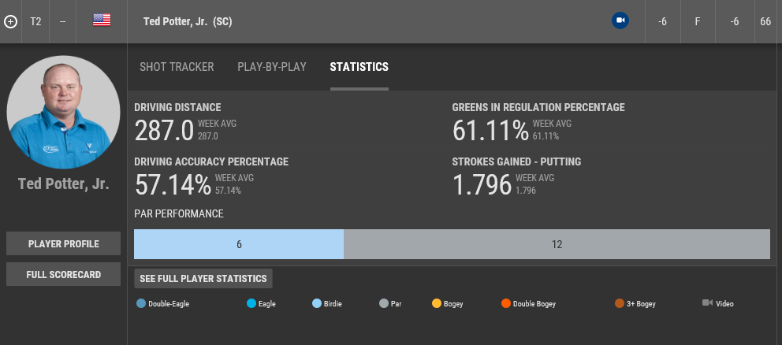Click the Eagle legend dot

[251, 303]
